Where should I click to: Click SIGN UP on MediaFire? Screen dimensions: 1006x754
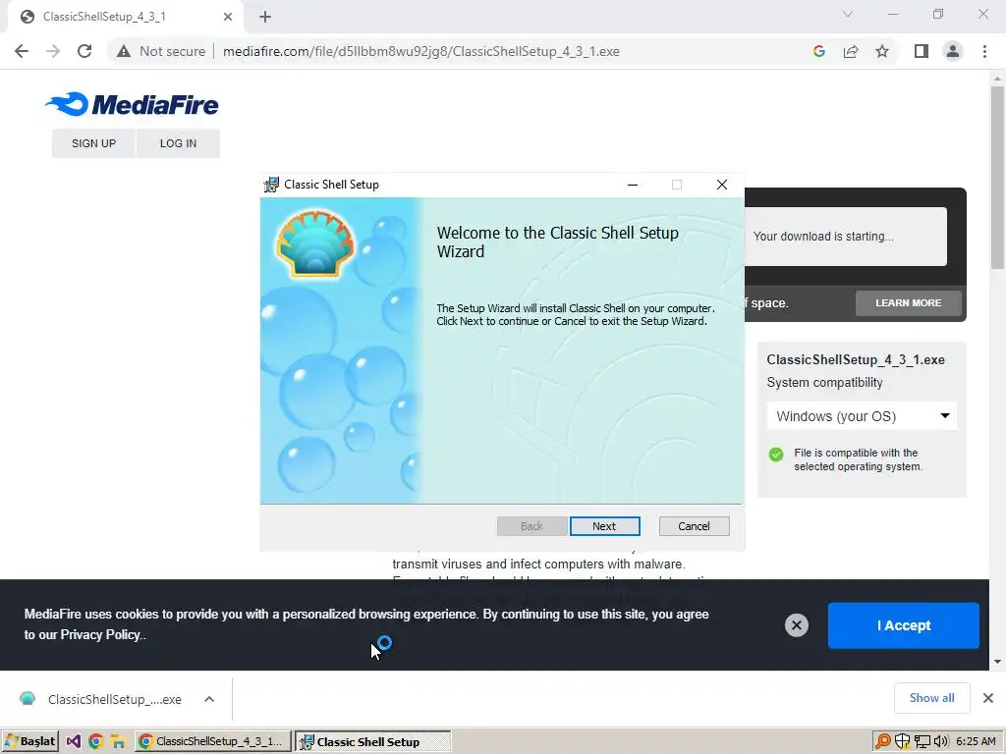[x=93, y=143]
